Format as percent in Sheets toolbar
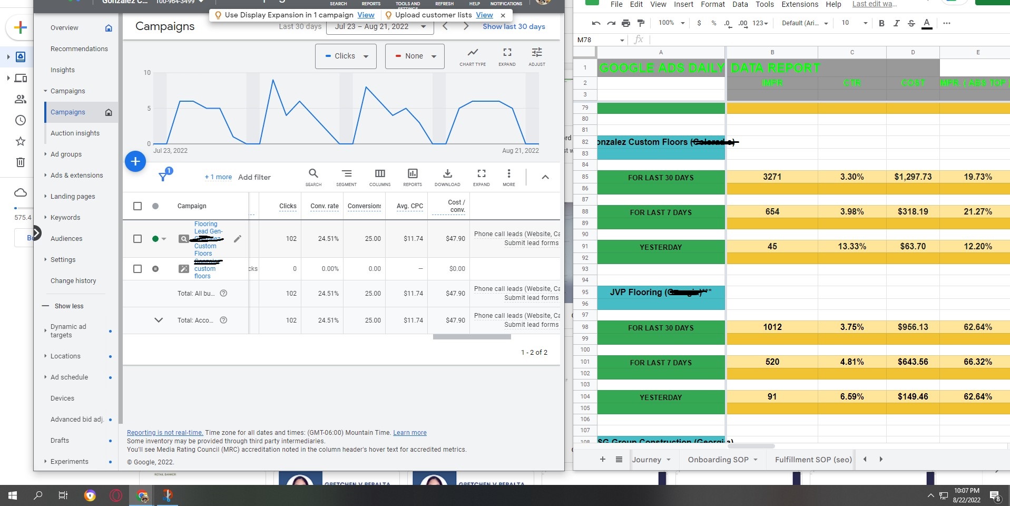This screenshot has height=506, width=1010. point(714,23)
